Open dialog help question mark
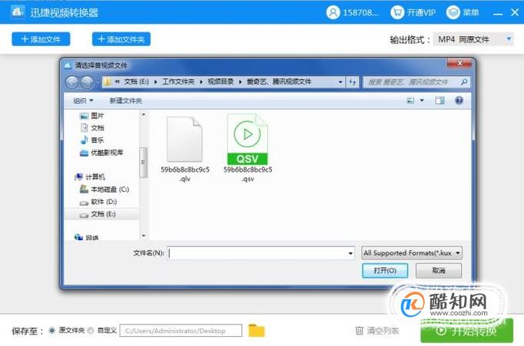The width and height of the screenshot is (524, 346). 459,101
